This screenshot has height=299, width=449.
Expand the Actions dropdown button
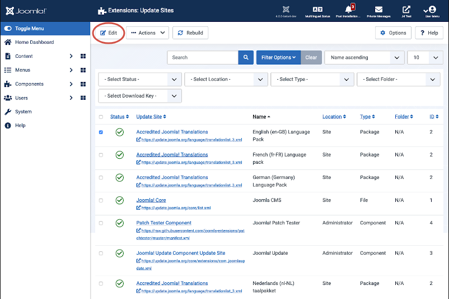pos(147,33)
